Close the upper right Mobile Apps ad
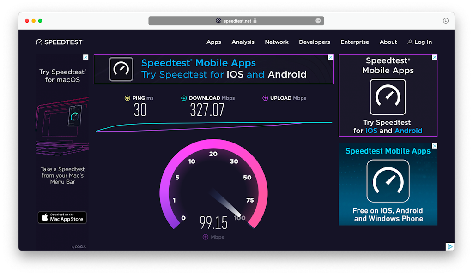This screenshot has height=275, width=473. (434, 57)
